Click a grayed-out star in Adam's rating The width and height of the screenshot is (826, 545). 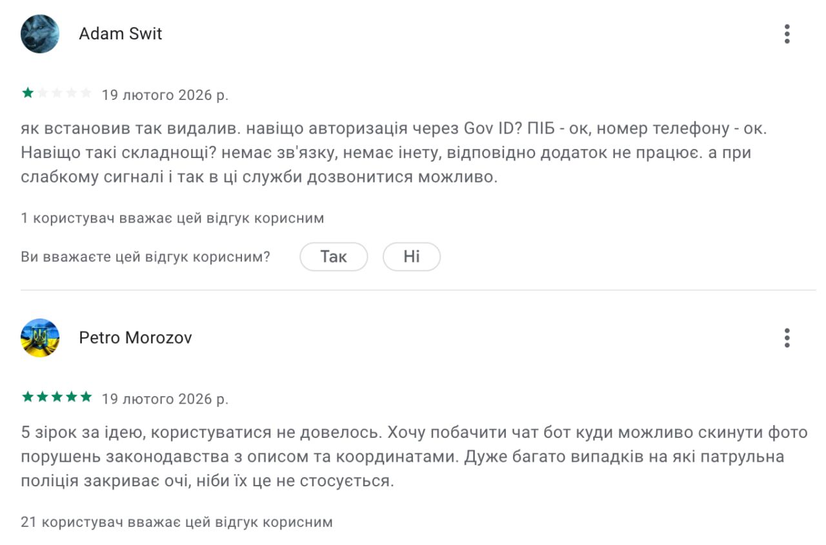coord(58,94)
